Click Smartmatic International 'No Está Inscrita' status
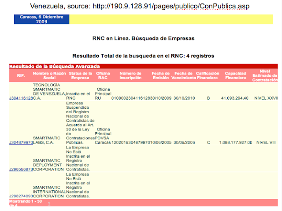Image resolution: width=282 pixels, height=211 pixels. (x=78, y=185)
